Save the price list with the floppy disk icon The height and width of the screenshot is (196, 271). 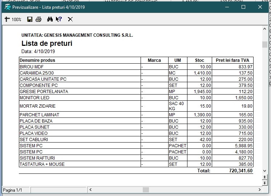click(30, 19)
